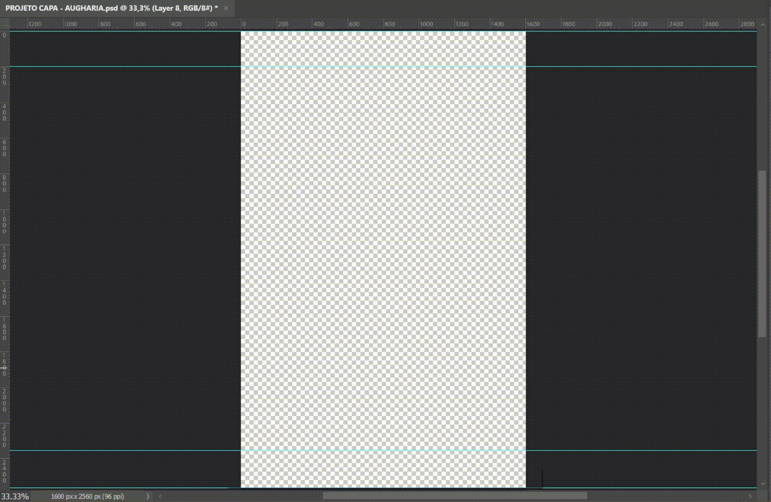
Task: Click the 33.33% zoom level field
Action: 15,496
